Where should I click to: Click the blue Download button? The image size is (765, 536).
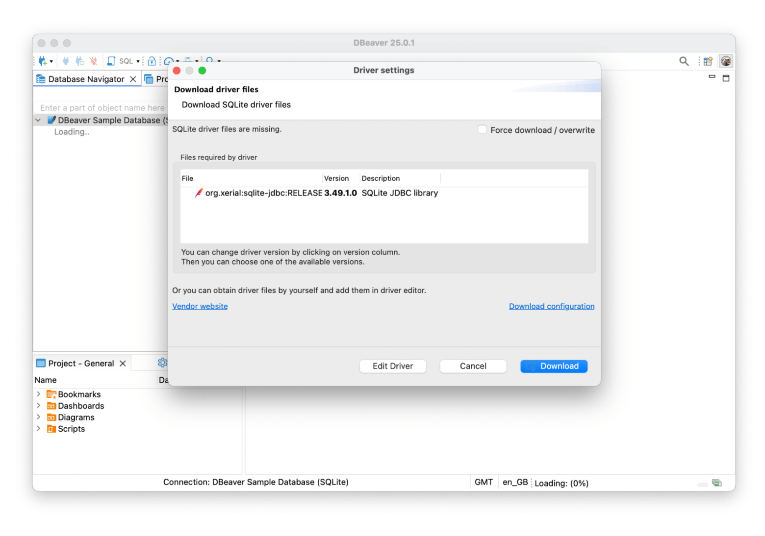coord(554,366)
